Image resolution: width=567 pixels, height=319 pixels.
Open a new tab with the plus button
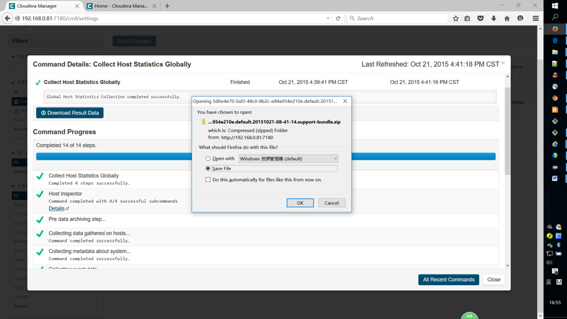click(167, 6)
